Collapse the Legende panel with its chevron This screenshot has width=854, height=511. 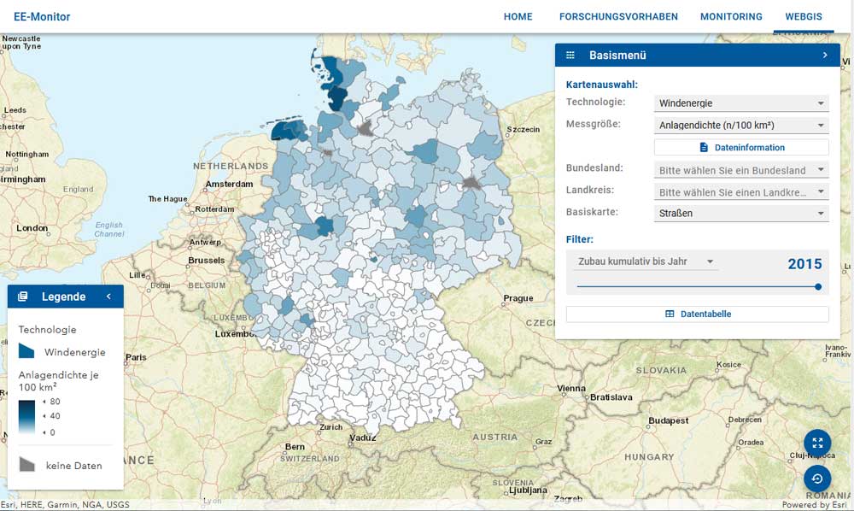[109, 297]
